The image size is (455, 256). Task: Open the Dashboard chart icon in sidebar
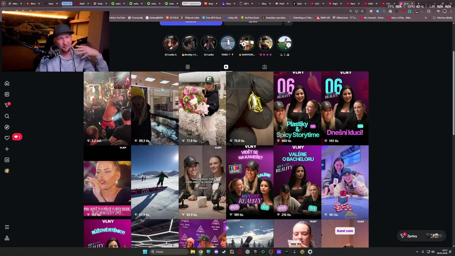click(x=7, y=160)
